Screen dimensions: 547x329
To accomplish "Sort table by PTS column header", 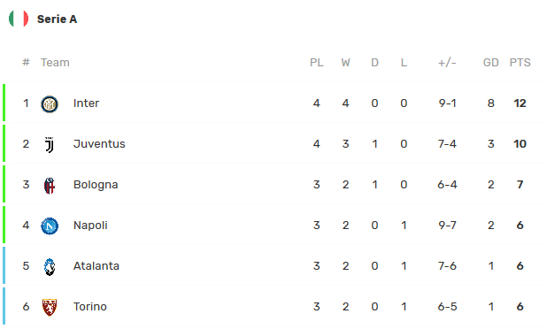I will (520, 63).
